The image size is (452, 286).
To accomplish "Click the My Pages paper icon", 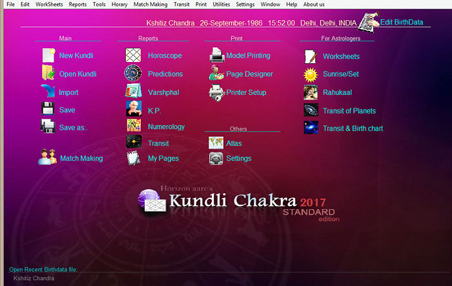I will tap(134, 158).
